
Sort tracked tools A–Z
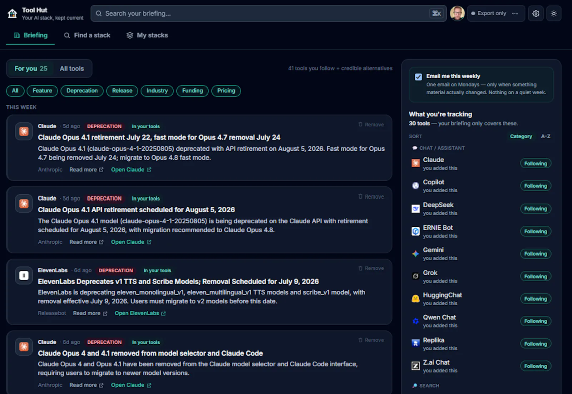click(x=546, y=136)
